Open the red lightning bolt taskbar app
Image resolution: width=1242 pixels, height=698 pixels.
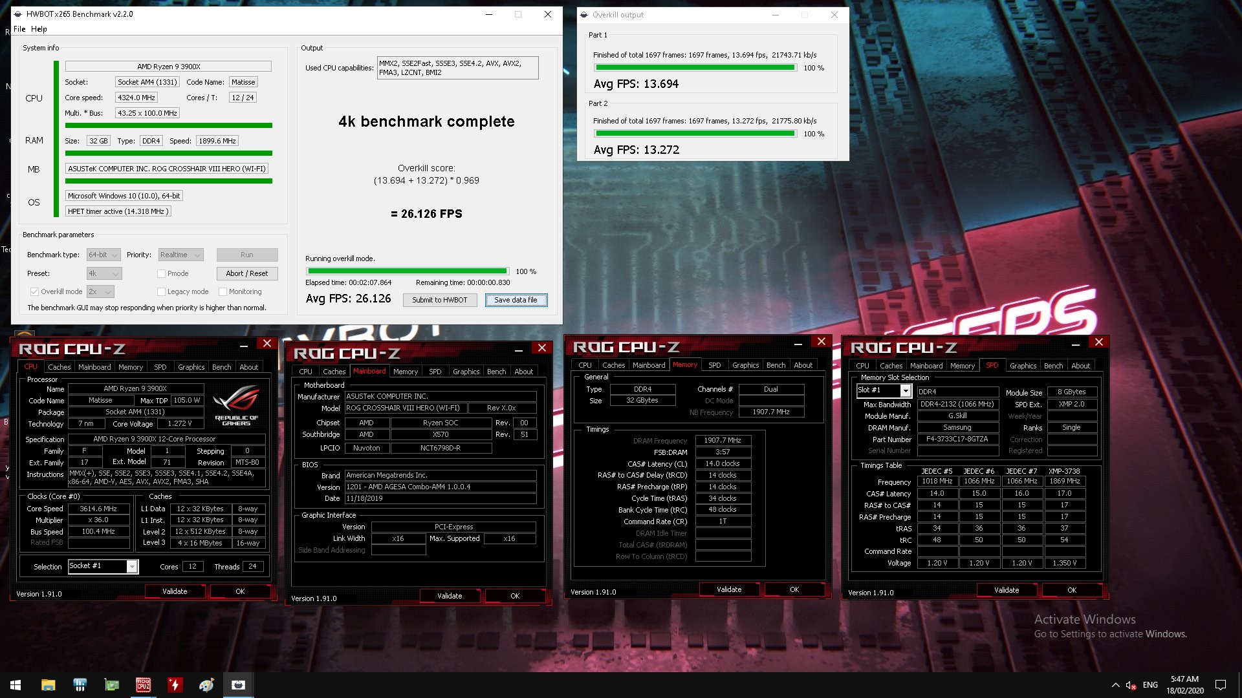(175, 685)
